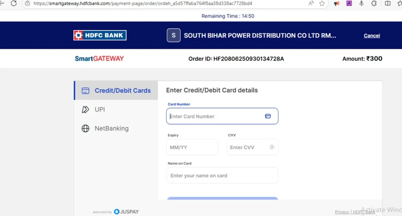This screenshot has height=216, width=402.
Task: Click the microphone icon in browser toolbar
Action: click(x=362, y=3)
